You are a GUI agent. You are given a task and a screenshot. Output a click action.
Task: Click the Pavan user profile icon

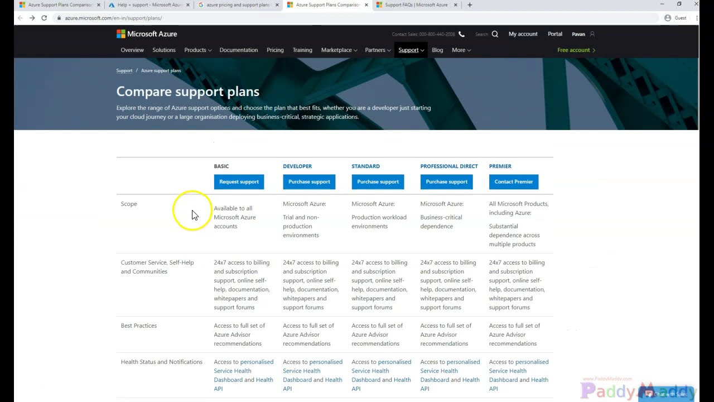pyautogui.click(x=592, y=34)
